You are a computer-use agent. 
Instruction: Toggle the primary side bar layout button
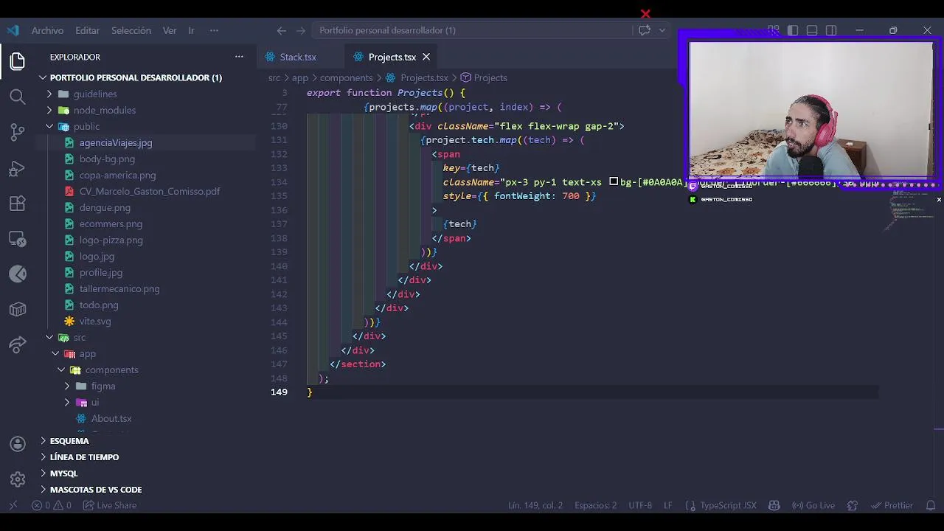tap(793, 30)
